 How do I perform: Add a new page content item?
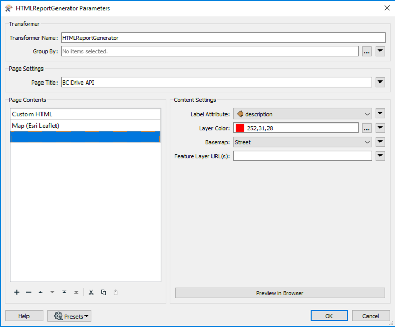17,292
